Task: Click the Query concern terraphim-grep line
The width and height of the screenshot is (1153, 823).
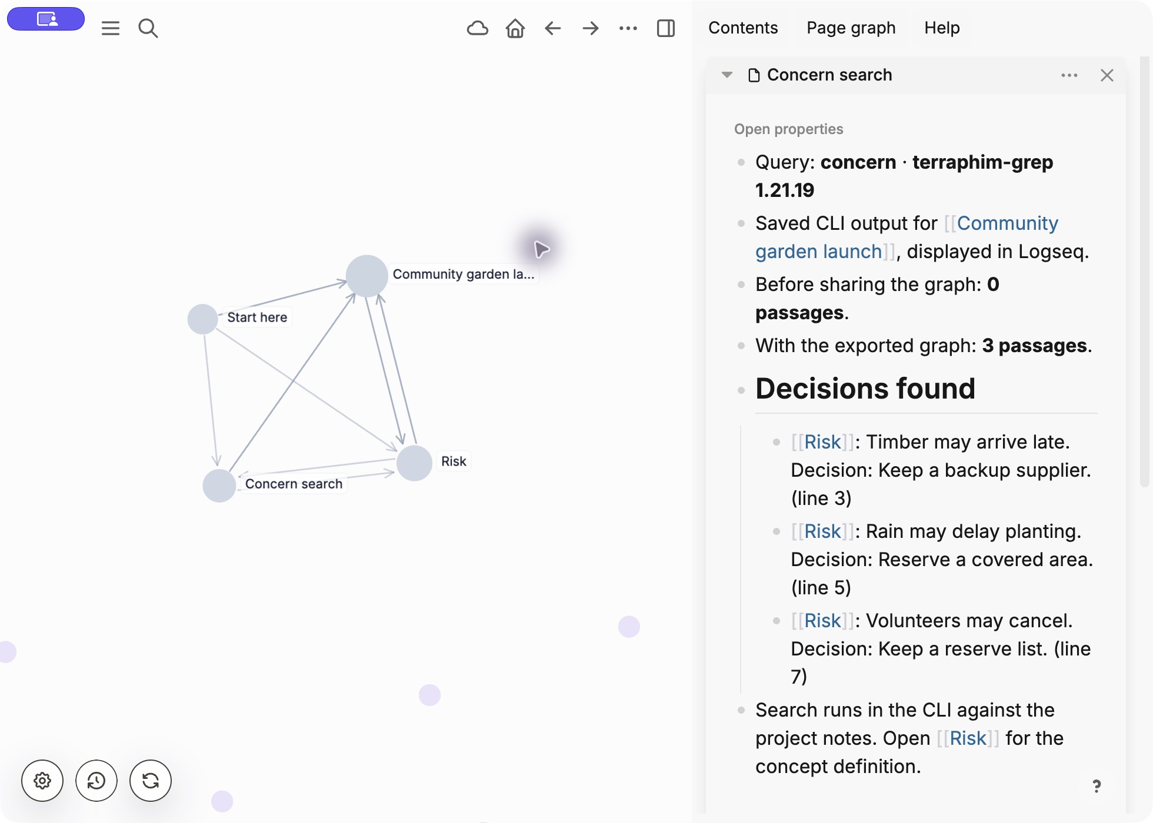Action: click(x=904, y=176)
